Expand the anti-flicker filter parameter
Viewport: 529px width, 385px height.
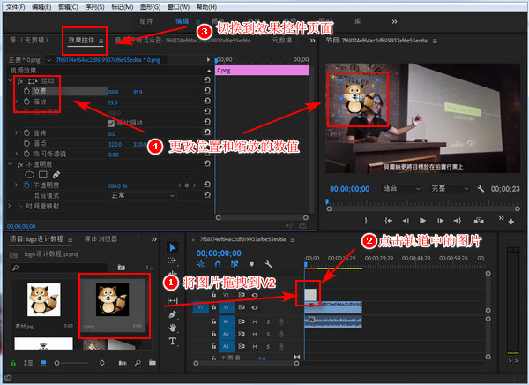16,154
